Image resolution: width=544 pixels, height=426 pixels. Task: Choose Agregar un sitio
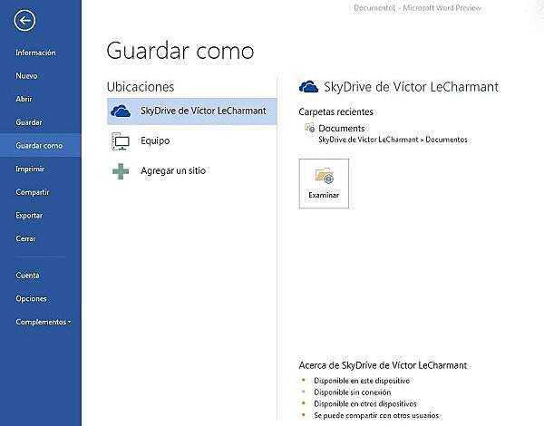click(192, 170)
